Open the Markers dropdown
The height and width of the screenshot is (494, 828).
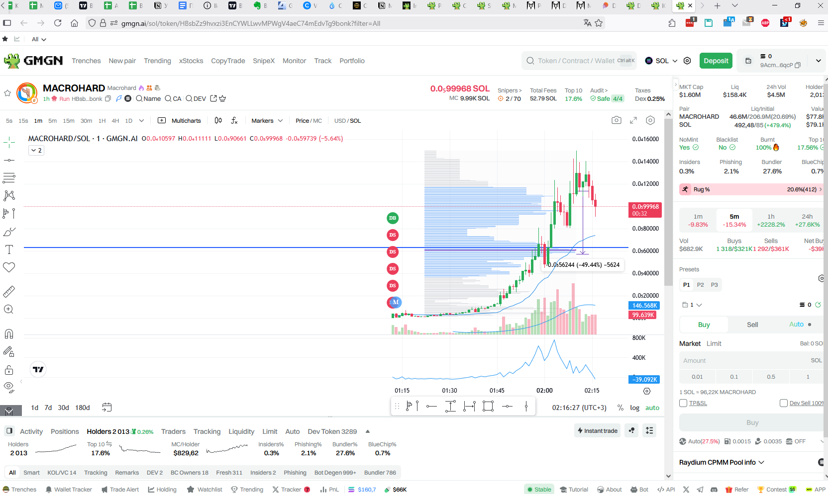267,121
